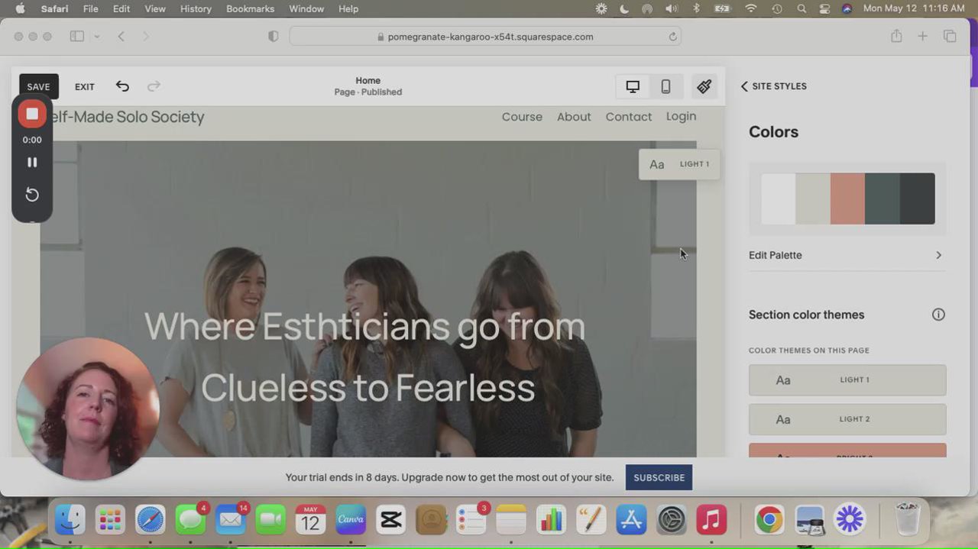This screenshot has width=978, height=549.
Task: Open Canva from the Dock
Action: [351, 521]
